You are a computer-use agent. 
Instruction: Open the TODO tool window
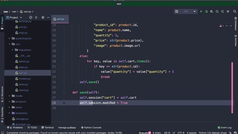32,128
